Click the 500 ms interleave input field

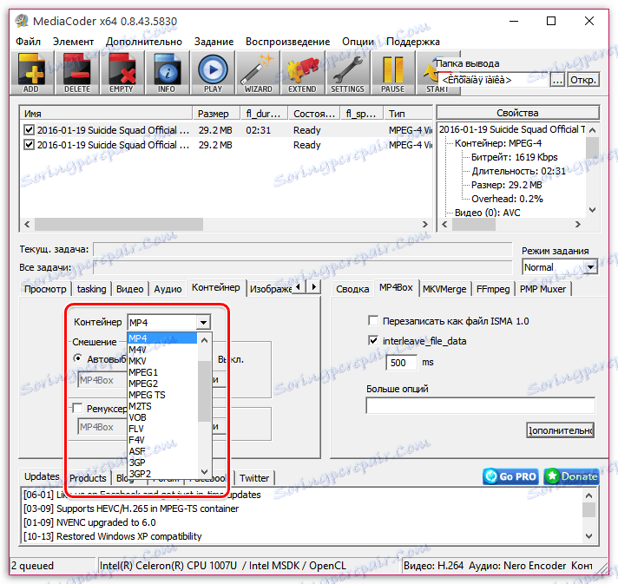pyautogui.click(x=401, y=362)
